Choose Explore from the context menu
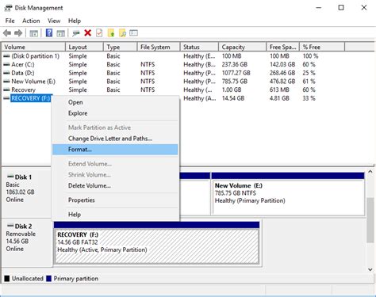Image resolution: width=376 pixels, height=297 pixels. coord(115,113)
